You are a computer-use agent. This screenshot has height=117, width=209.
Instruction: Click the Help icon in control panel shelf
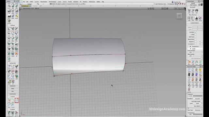197,11
